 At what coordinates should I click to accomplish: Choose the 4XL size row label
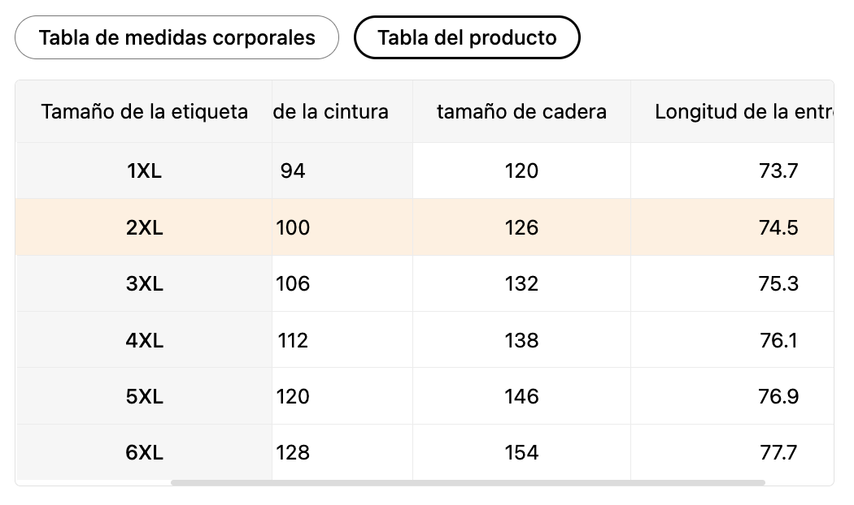tap(145, 340)
